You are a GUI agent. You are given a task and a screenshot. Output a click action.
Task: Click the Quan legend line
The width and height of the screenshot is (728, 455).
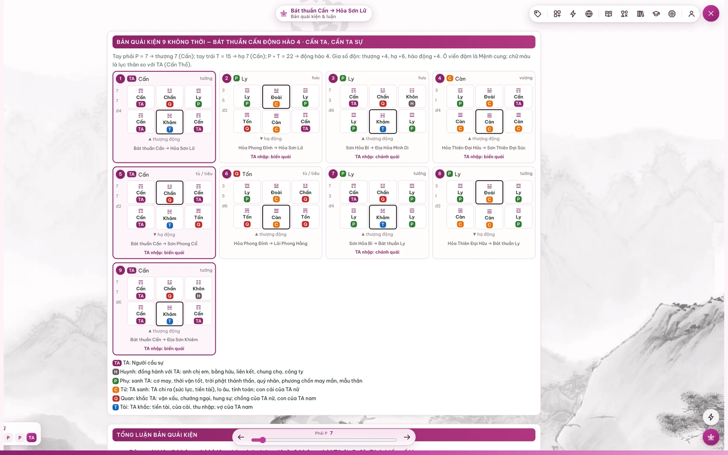tap(214, 399)
